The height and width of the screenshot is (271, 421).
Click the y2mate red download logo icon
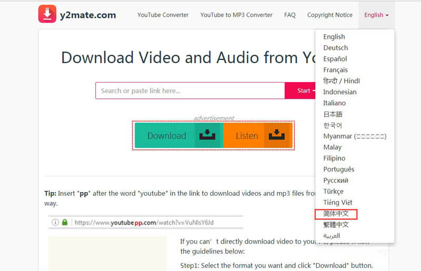47,14
